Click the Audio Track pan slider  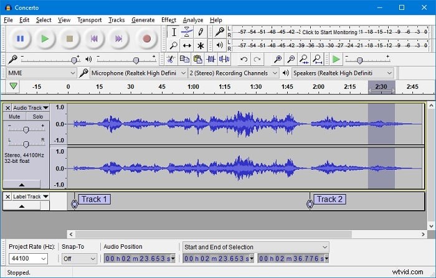coord(26,144)
